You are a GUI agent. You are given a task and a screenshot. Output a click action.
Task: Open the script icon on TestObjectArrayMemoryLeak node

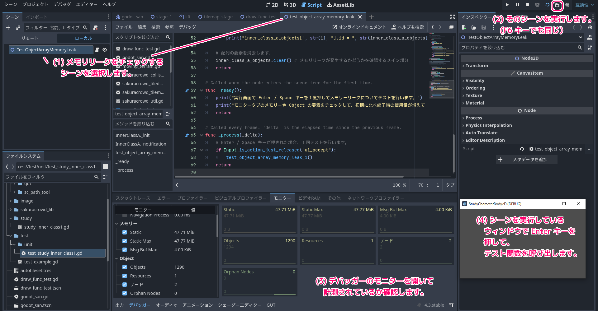pos(97,50)
